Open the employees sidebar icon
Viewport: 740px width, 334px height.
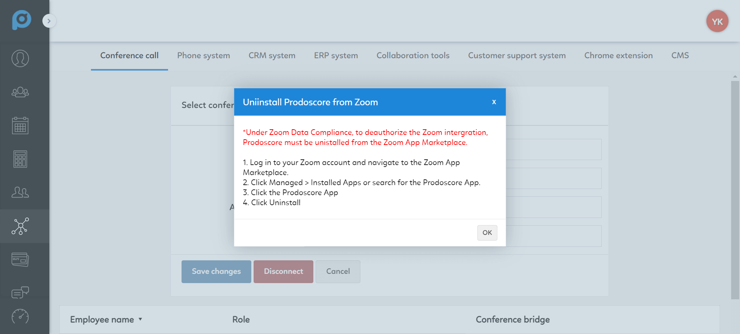click(20, 192)
